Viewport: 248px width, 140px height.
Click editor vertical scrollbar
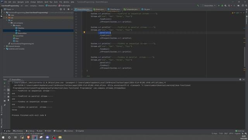(245, 57)
